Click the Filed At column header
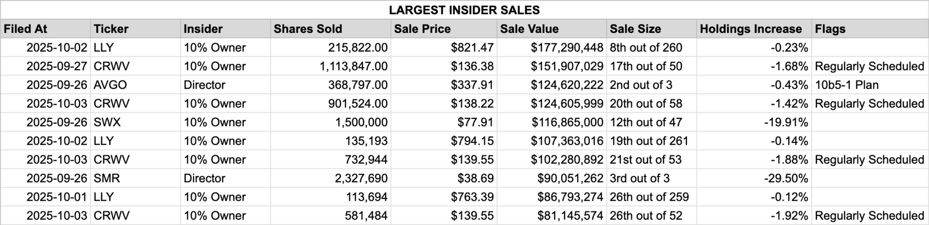 point(45,29)
